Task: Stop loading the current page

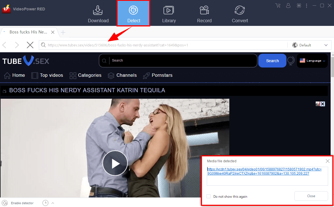Action: pyautogui.click(x=30, y=45)
